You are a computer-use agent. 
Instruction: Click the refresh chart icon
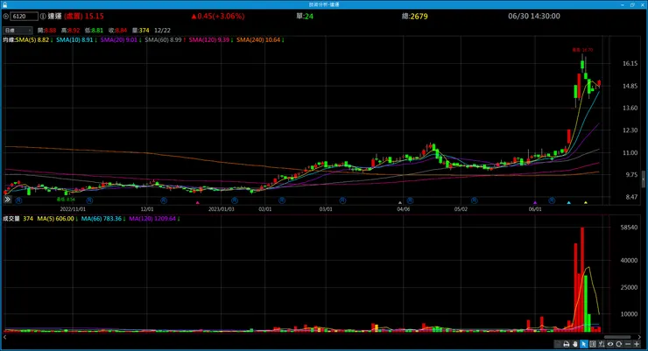coord(618,344)
